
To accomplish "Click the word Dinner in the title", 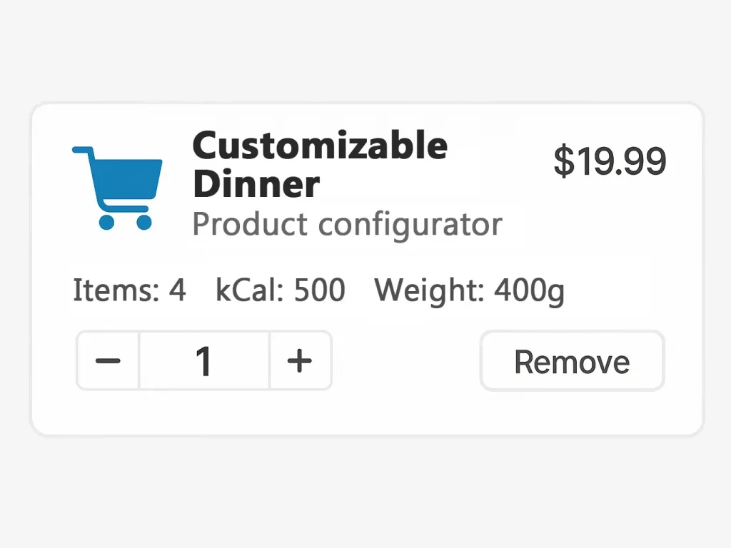I will tap(256, 184).
